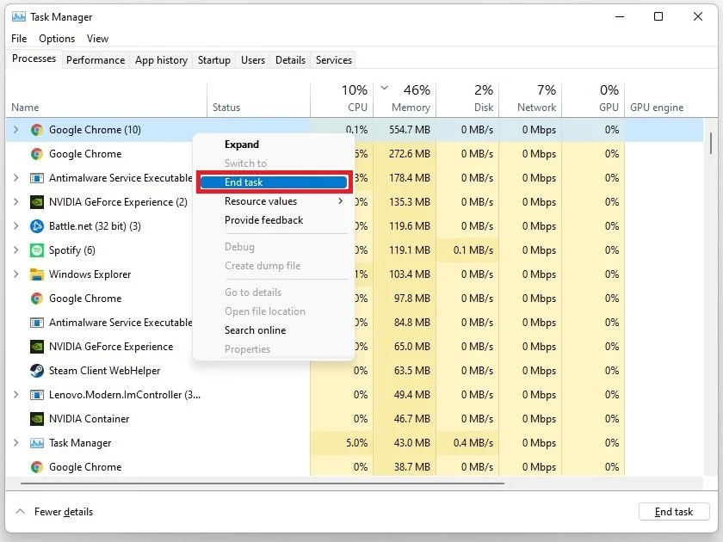Sort by the Disk column header
Screen dimensions: 723x542
(x=467, y=98)
